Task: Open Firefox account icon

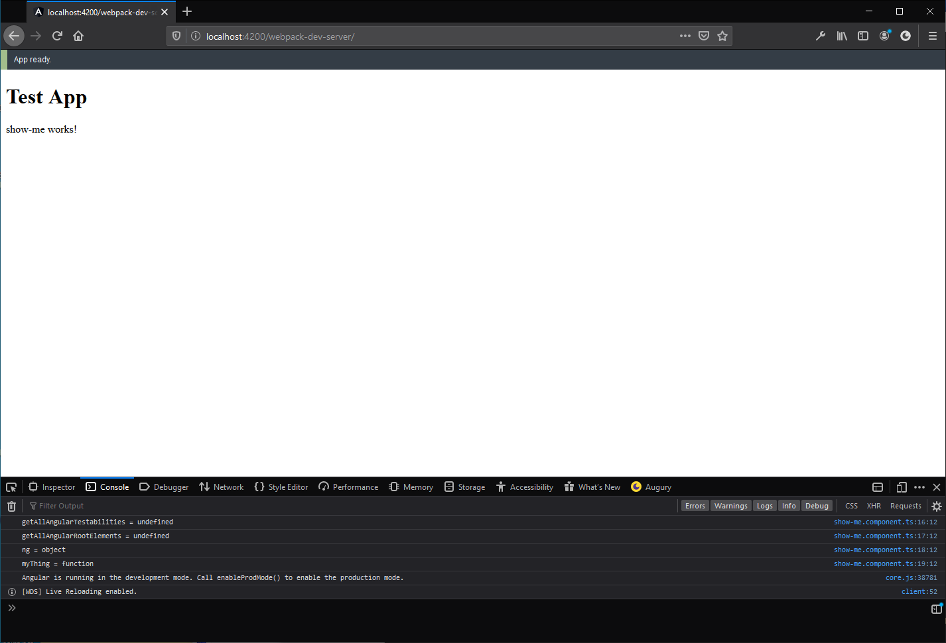Action: tap(884, 36)
